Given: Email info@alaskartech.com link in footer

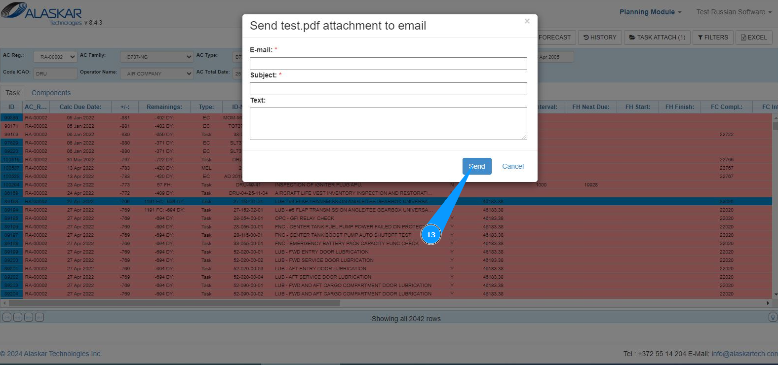Looking at the screenshot, I should (744, 354).
